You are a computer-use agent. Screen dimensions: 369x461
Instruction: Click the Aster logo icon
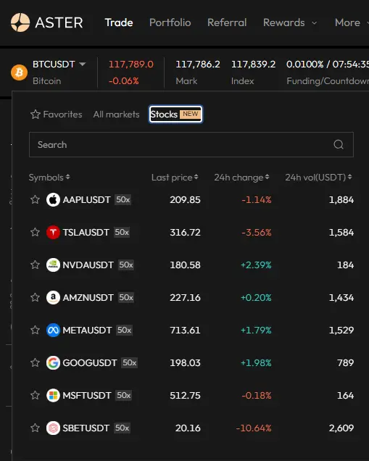pos(20,22)
